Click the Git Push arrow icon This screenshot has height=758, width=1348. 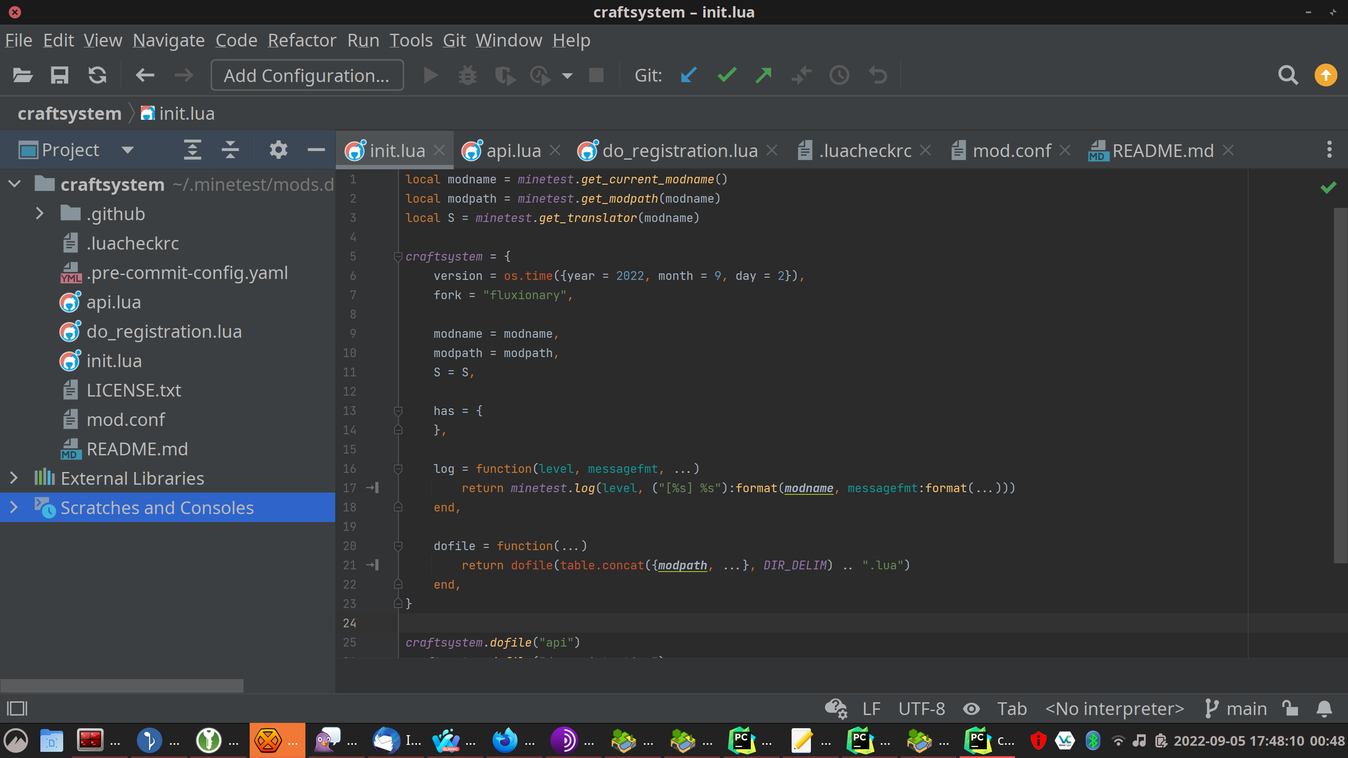click(x=764, y=75)
